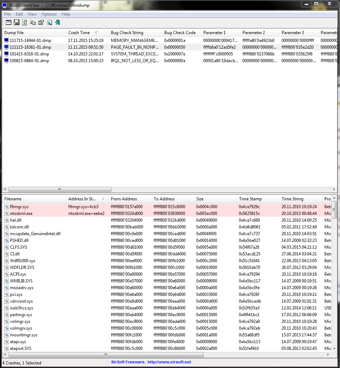Sort by the Address In Stack column header

click(x=87, y=199)
